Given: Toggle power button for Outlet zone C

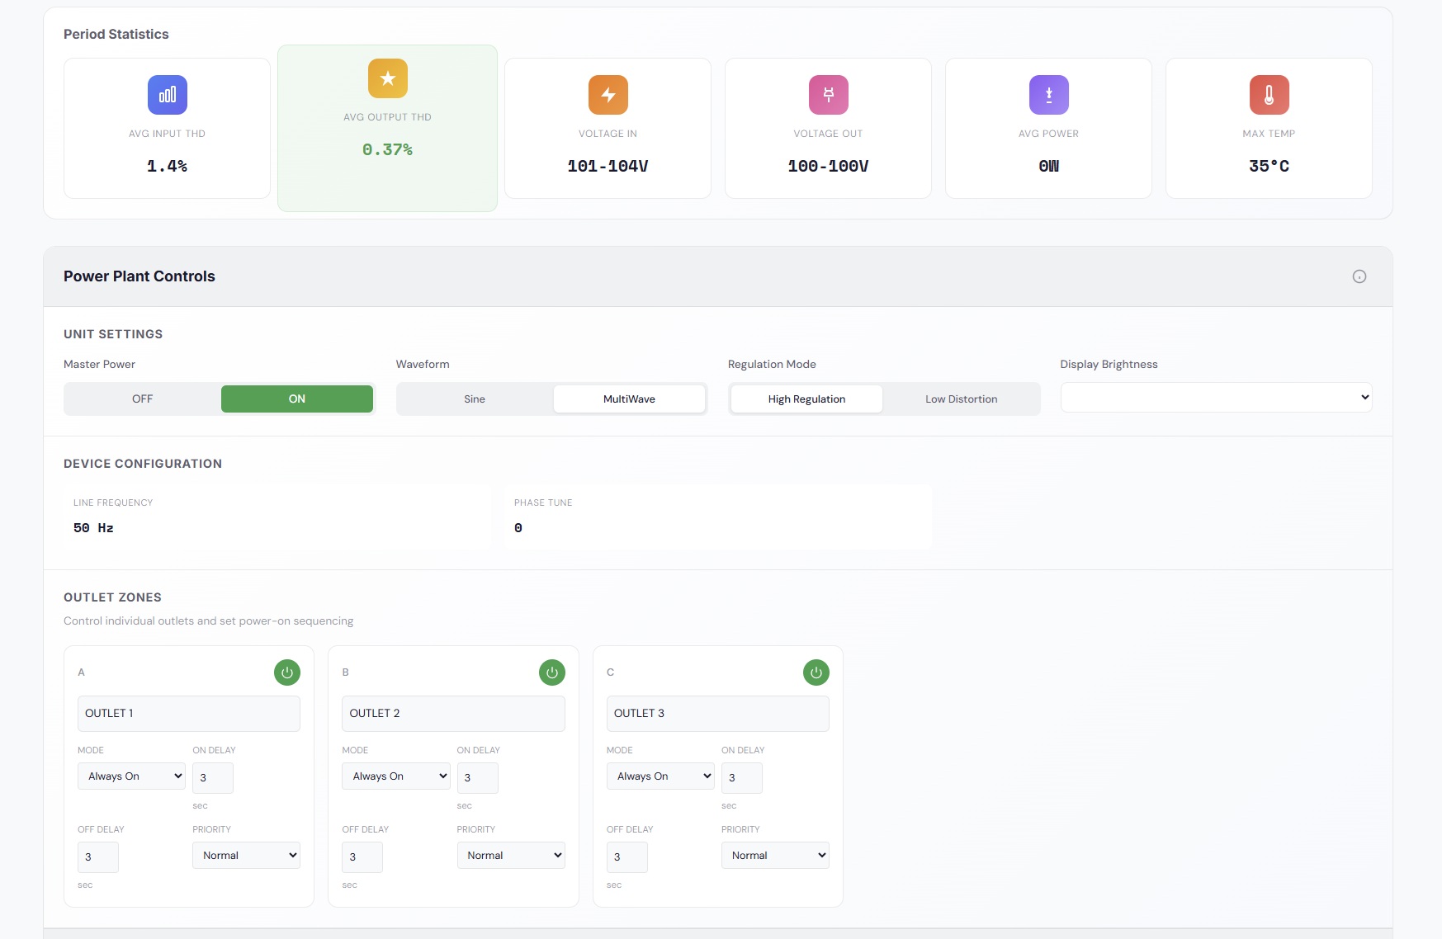Looking at the screenshot, I should pos(816,672).
